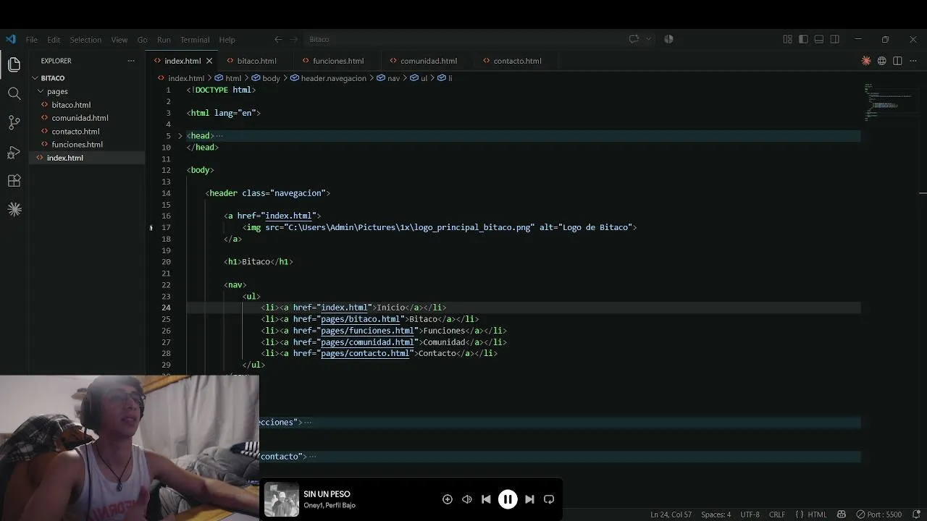
Task: Change indentation via Spaces: 4
Action: (x=716, y=514)
